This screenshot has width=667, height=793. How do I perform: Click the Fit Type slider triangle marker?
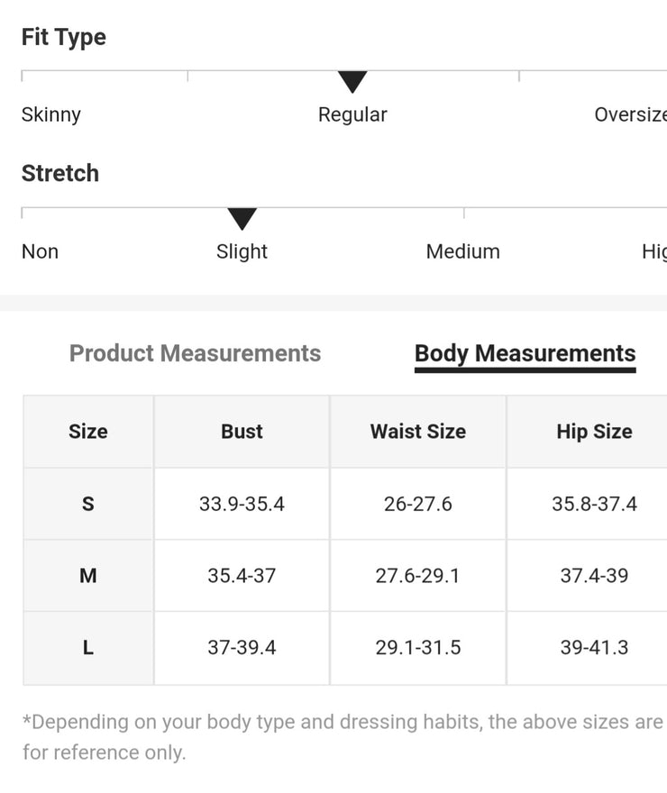(352, 82)
